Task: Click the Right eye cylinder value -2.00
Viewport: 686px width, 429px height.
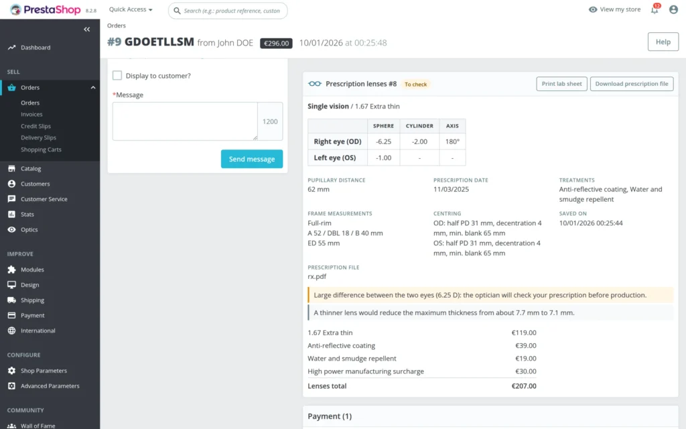Action: (x=419, y=142)
